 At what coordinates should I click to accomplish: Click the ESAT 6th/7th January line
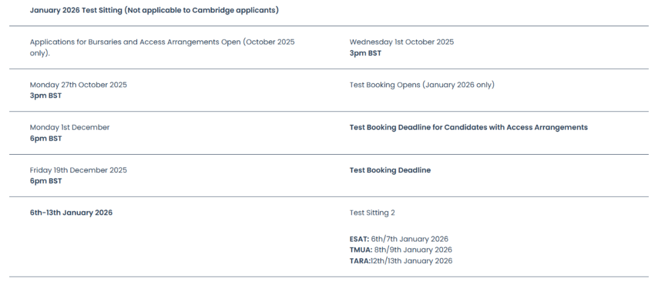(399, 239)
